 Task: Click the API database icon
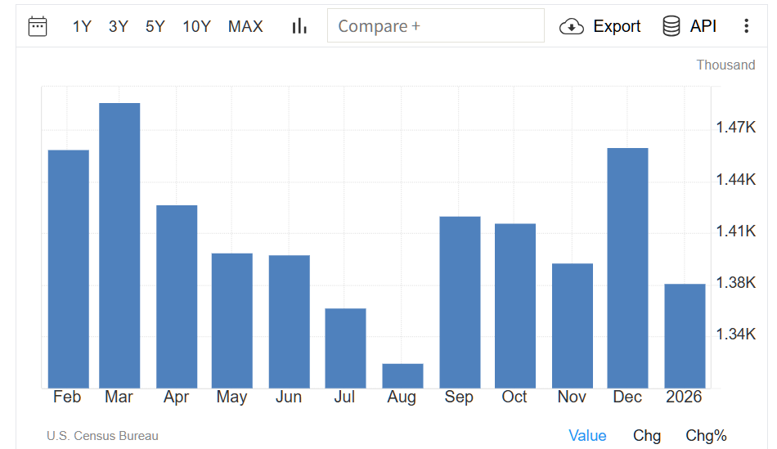pos(671,26)
